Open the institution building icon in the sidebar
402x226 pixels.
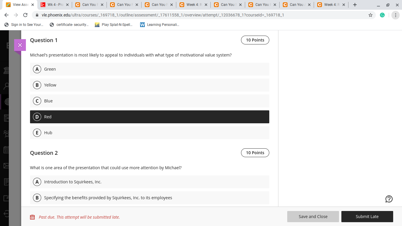6,70
